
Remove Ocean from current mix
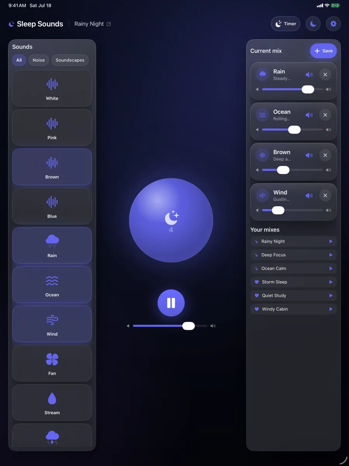(325, 115)
